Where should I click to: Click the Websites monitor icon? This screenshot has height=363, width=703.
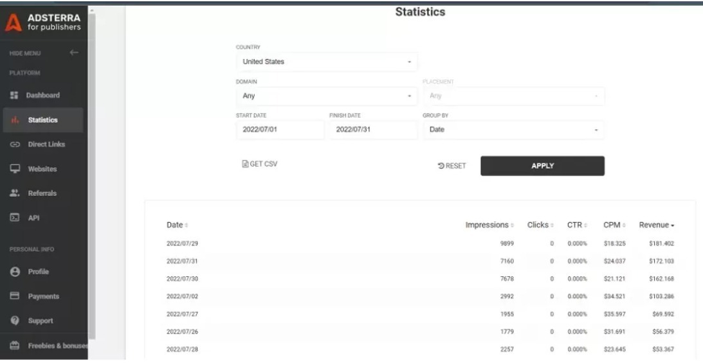tap(15, 169)
